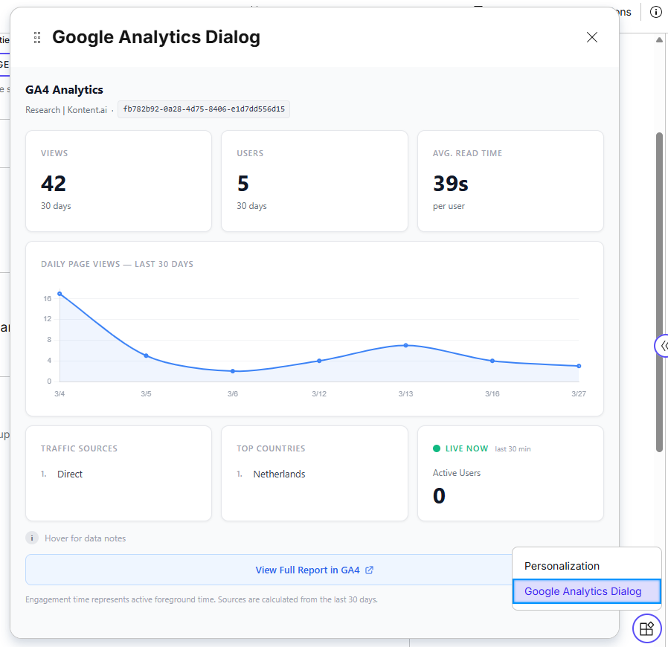Viewport: 668px width, 647px height.
Task: Select Google Analytics Dialog menu item
Action: (x=582, y=591)
